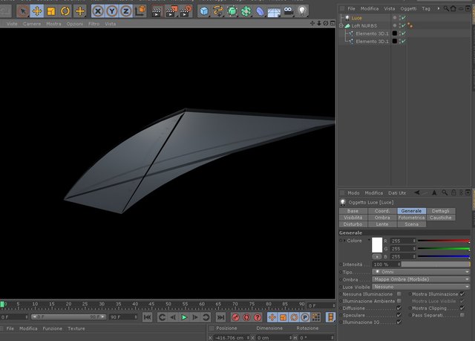The height and width of the screenshot is (341, 475).
Task: Open the Ombra dropdown Mappe Ombre
Action: [421, 279]
